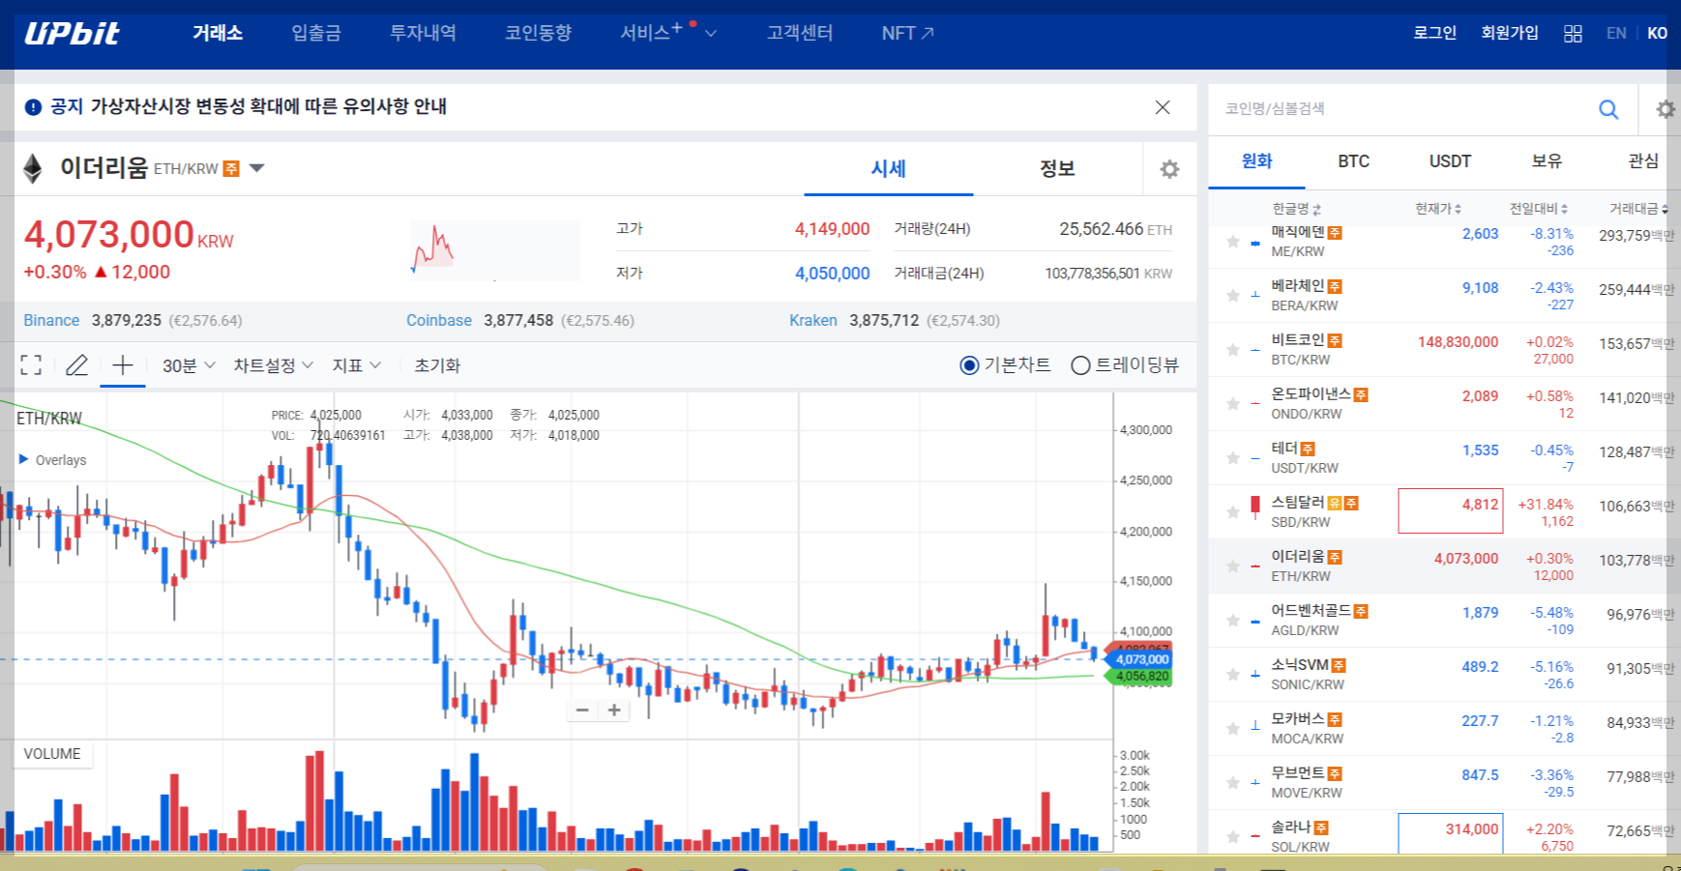Click the 초기화 reset button
1681x871 pixels.
[x=437, y=365]
